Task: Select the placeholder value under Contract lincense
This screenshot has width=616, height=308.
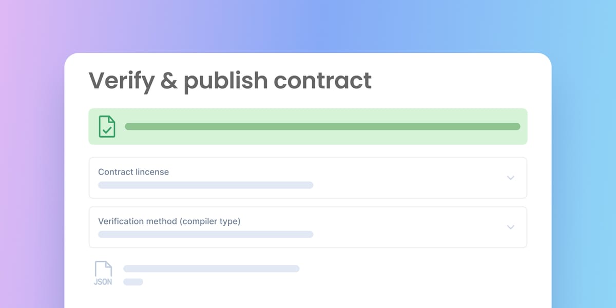Action: [x=206, y=185]
